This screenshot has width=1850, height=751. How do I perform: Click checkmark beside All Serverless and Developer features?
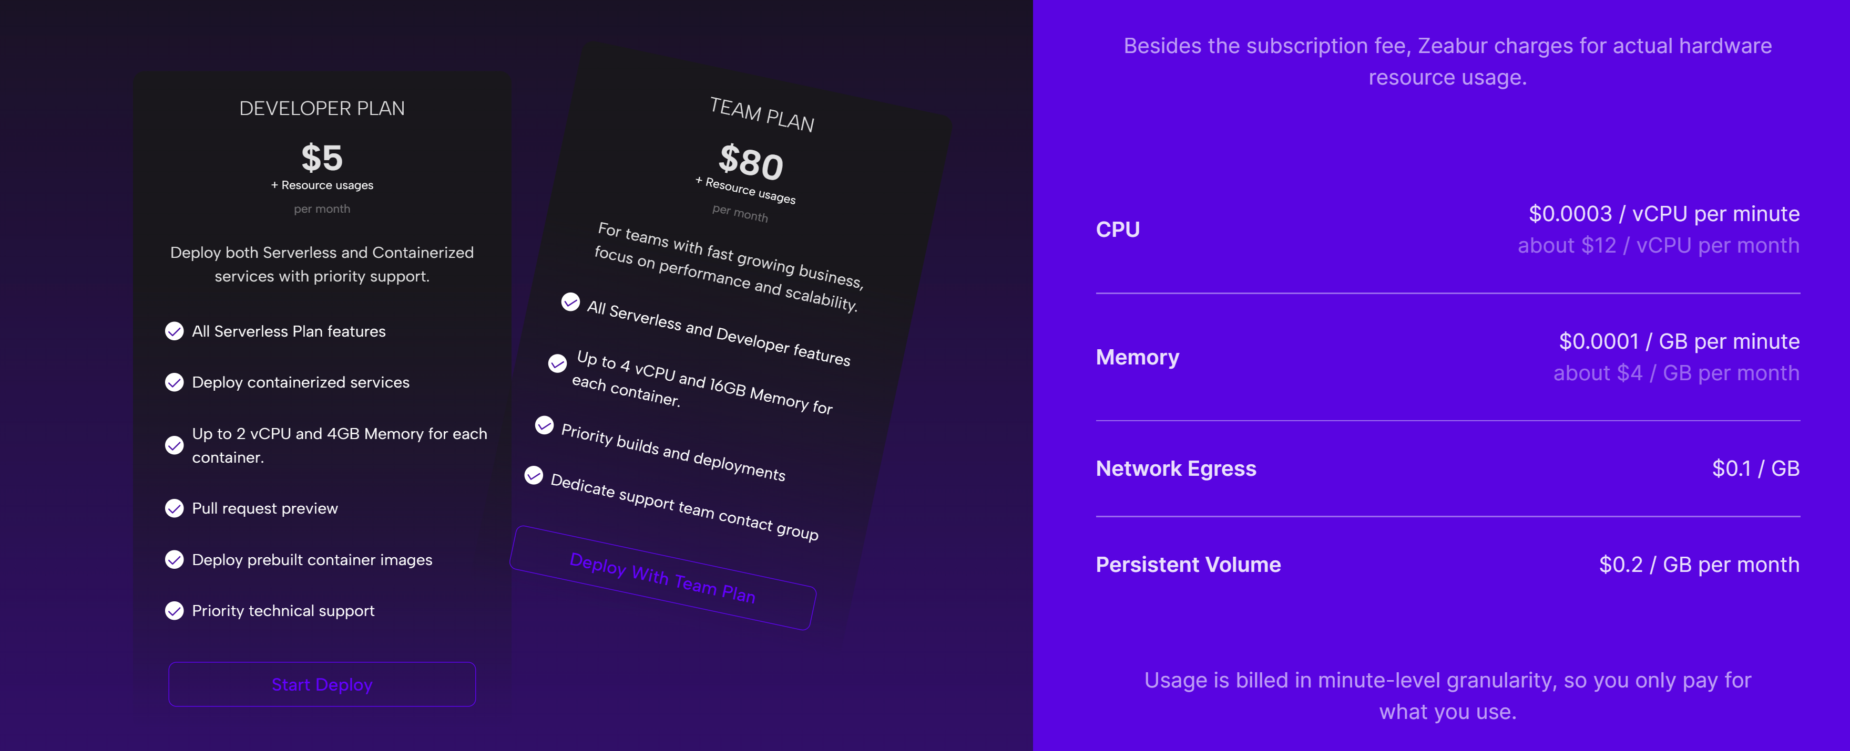570,302
